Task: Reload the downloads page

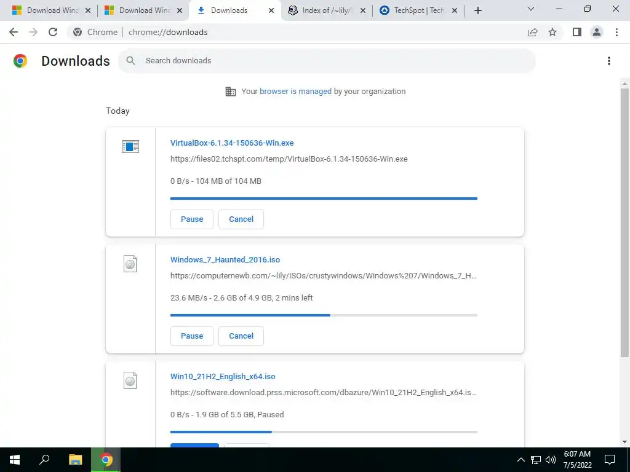Action: 53,32
